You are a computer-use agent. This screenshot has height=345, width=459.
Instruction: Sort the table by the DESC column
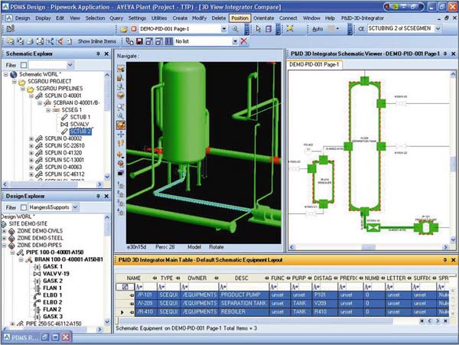(x=241, y=278)
